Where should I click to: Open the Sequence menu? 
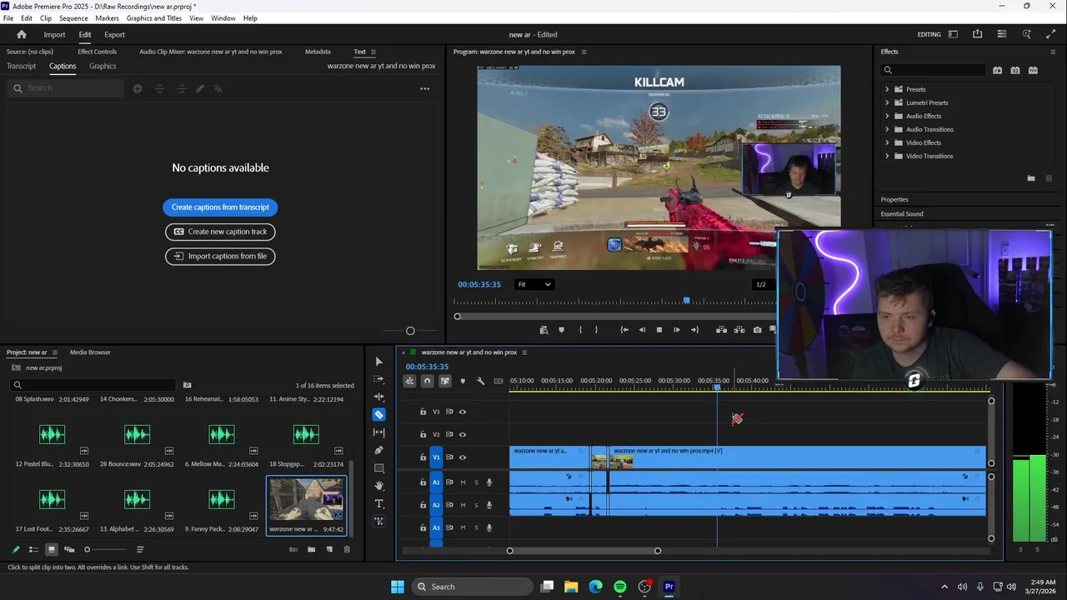(x=73, y=18)
